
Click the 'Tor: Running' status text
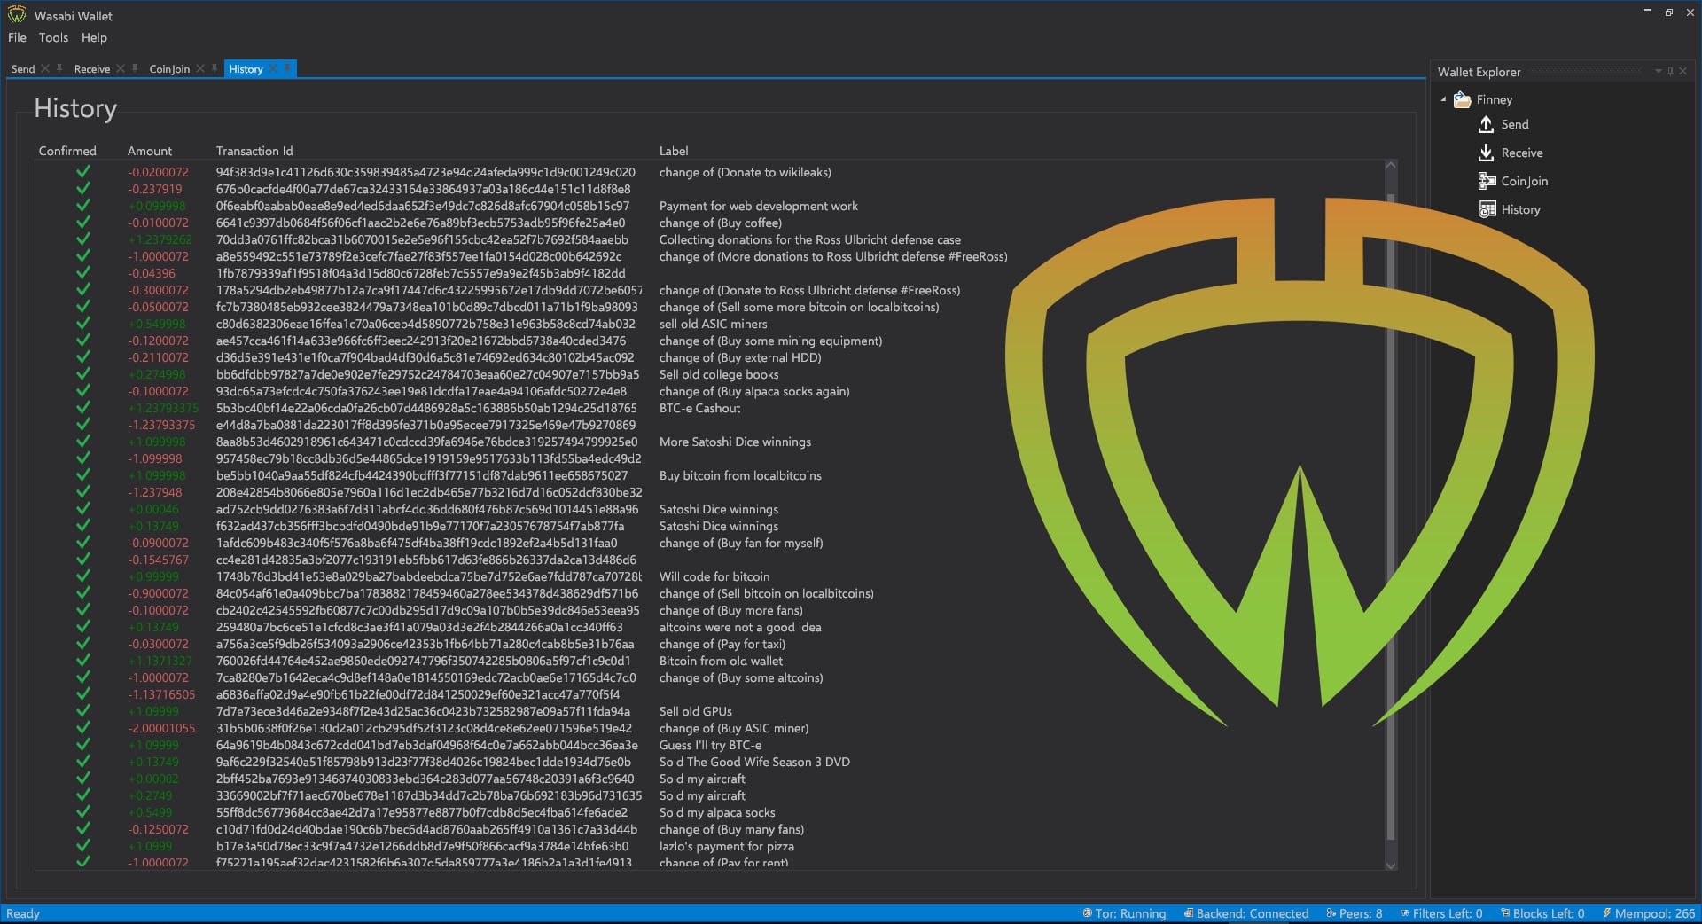(1130, 913)
